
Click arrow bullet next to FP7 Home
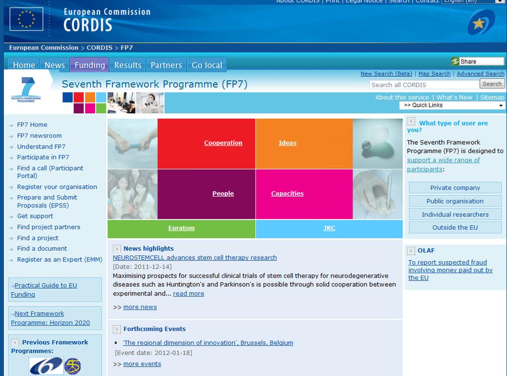(x=11, y=125)
